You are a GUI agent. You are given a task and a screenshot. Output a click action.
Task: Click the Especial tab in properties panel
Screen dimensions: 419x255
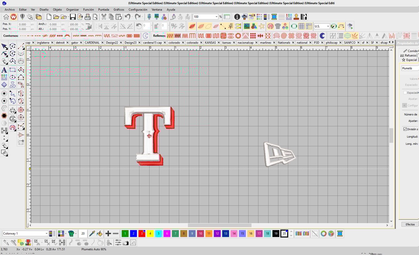tap(410, 60)
